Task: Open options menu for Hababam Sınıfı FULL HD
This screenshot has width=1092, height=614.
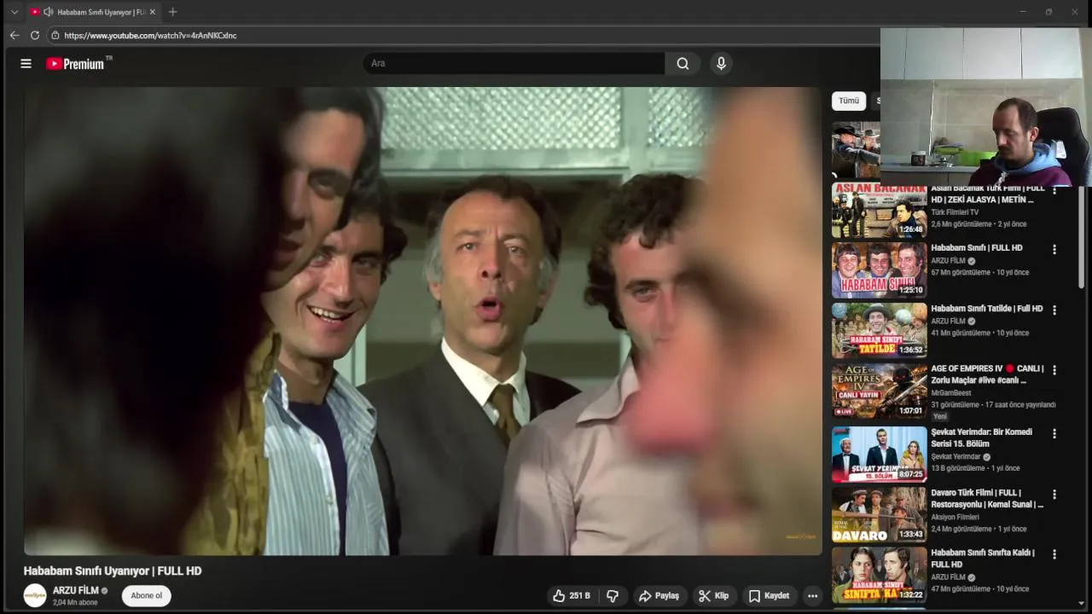Action: point(1054,250)
